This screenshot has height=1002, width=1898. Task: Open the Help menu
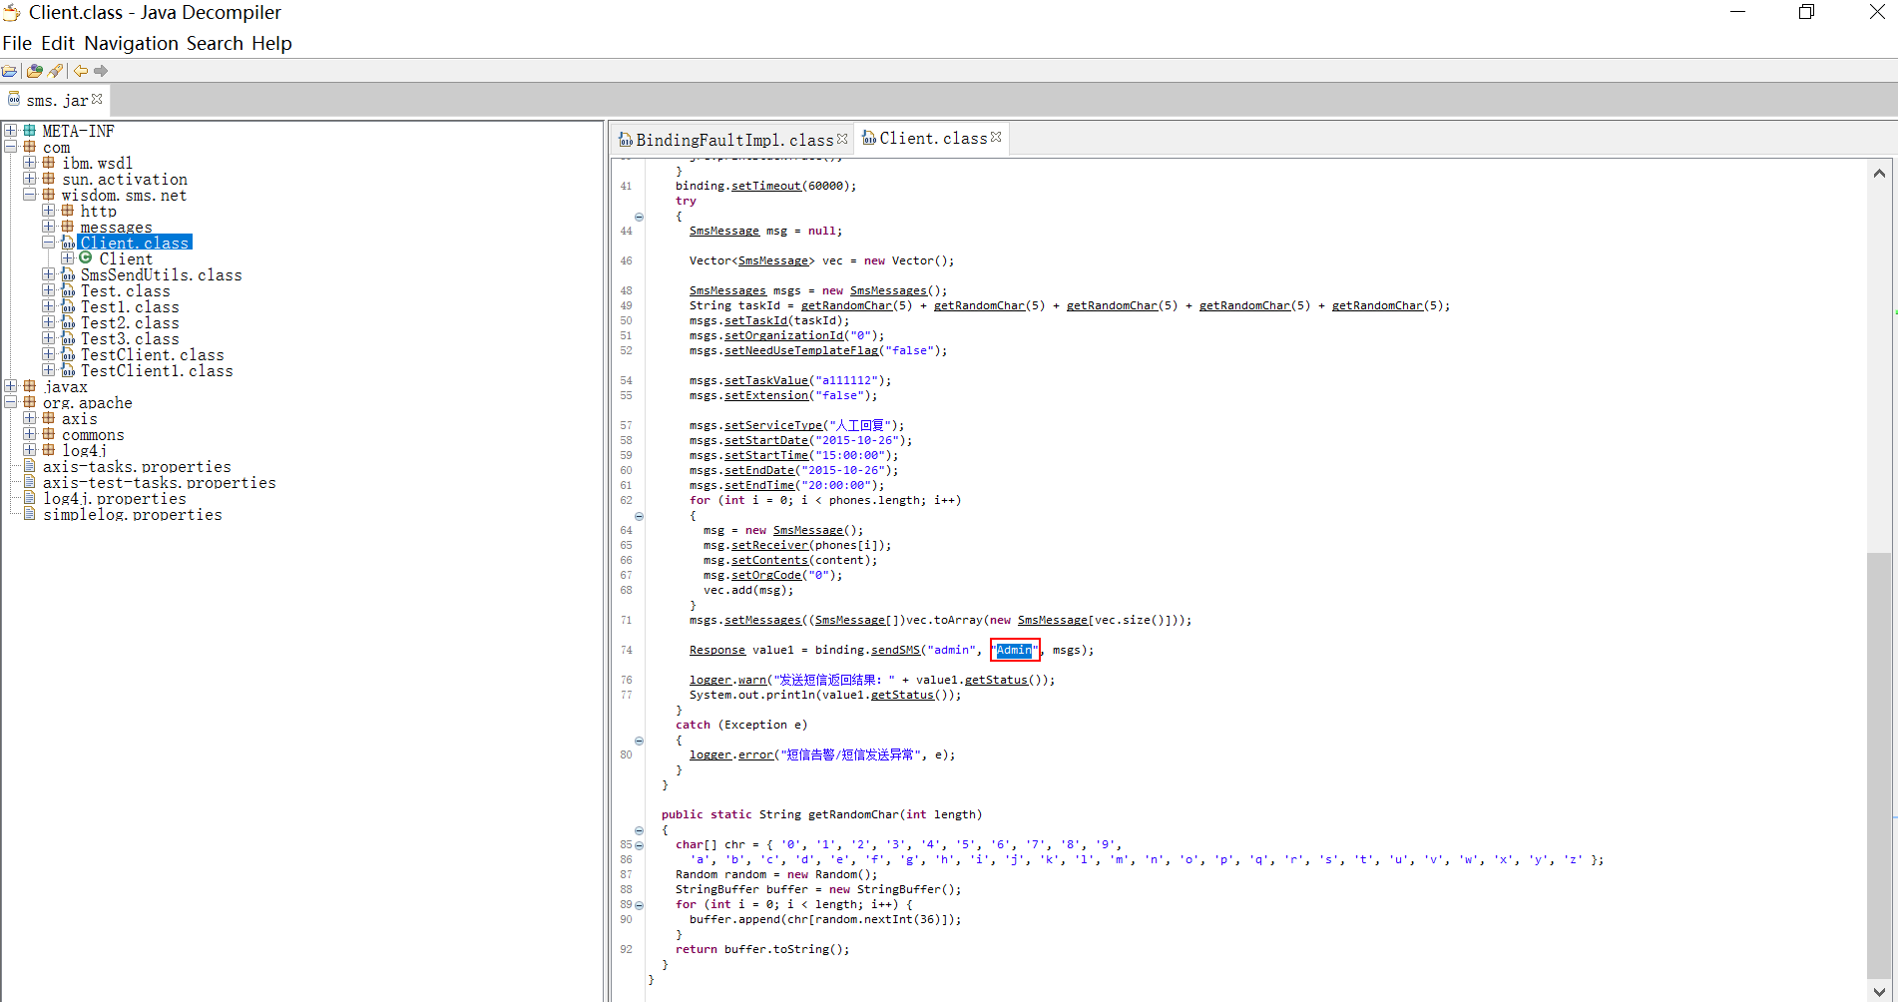click(271, 43)
